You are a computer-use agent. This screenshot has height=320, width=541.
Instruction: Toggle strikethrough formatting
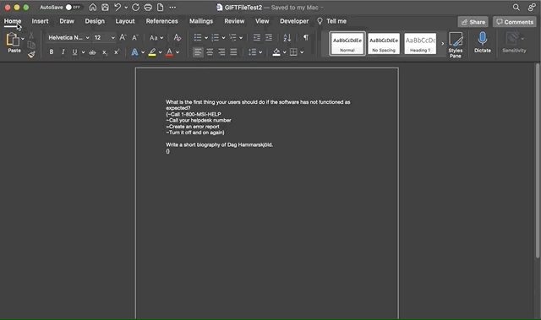click(92, 52)
